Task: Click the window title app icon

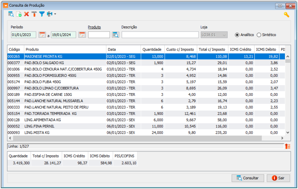Action: tap(6, 6)
